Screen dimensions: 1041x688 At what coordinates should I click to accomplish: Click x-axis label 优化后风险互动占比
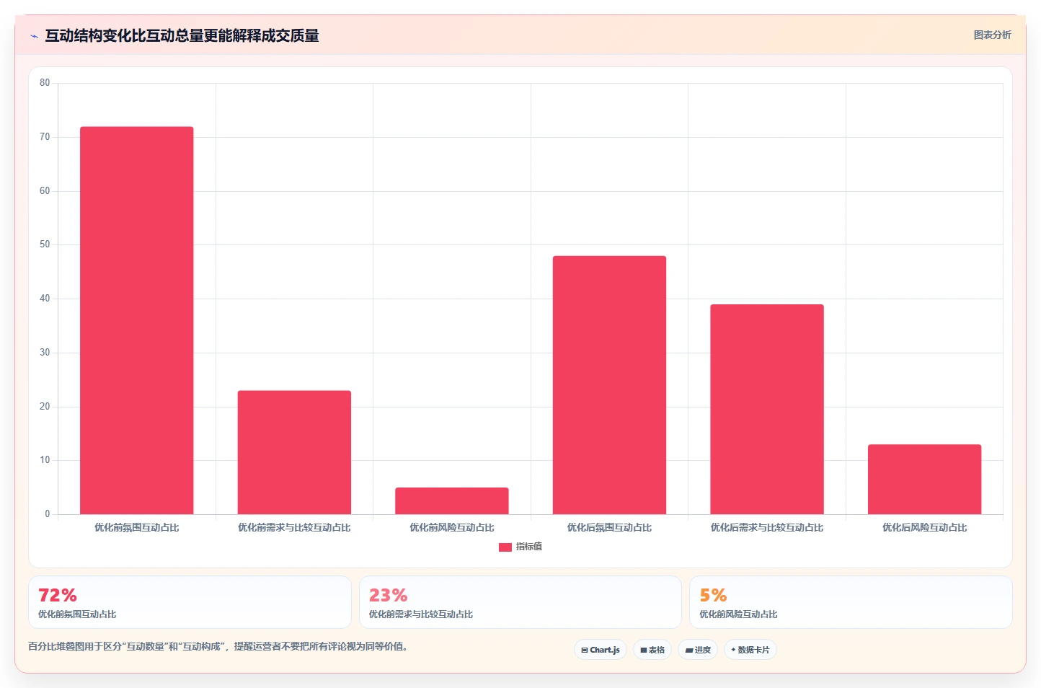[924, 528]
